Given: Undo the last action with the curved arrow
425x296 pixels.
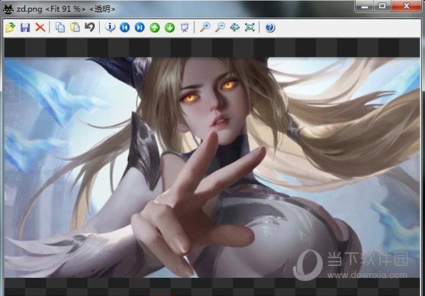Looking at the screenshot, I should pyautogui.click(x=90, y=27).
